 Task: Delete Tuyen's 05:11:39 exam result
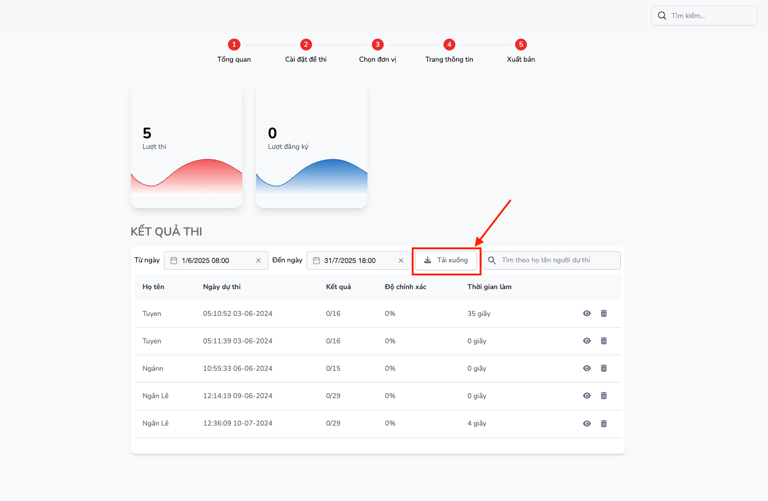click(x=604, y=341)
